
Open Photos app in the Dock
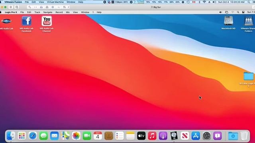[76, 136]
